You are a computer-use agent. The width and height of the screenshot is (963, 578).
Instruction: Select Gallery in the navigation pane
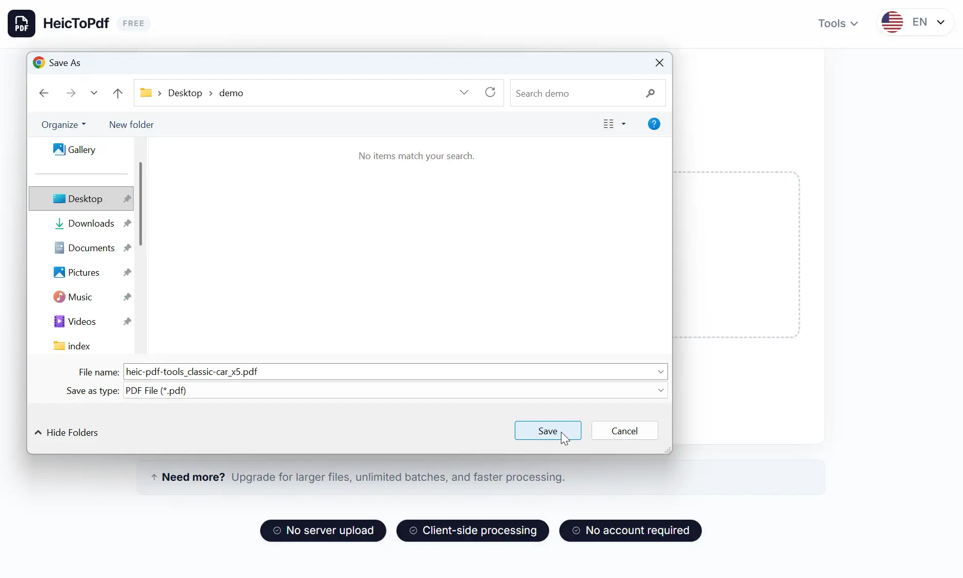coord(74,149)
